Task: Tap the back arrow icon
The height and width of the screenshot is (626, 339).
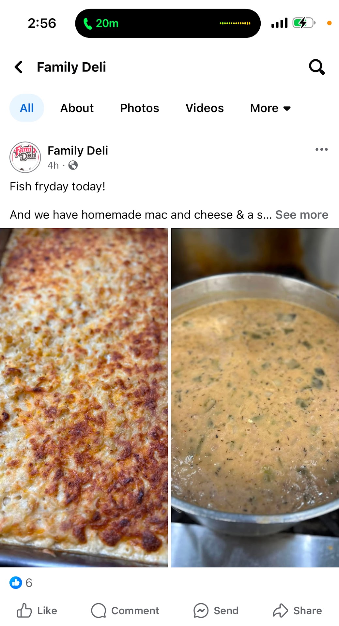Action: tap(19, 67)
